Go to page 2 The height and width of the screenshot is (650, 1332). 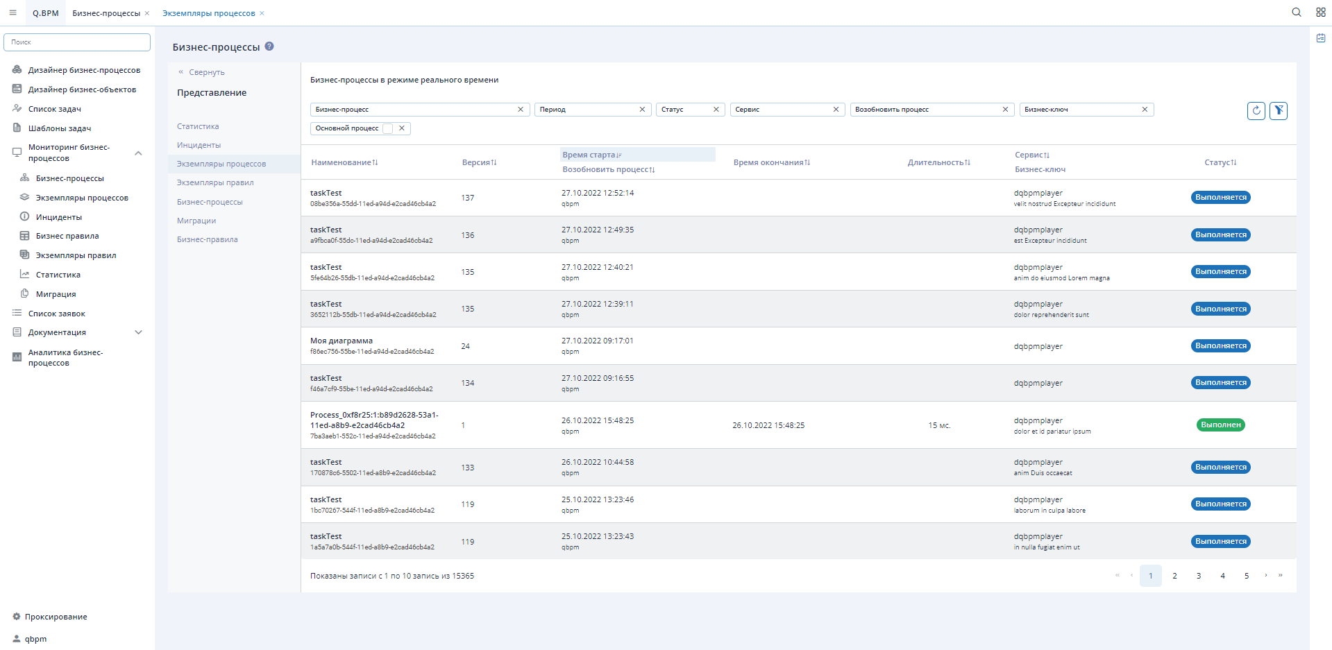pyautogui.click(x=1174, y=576)
